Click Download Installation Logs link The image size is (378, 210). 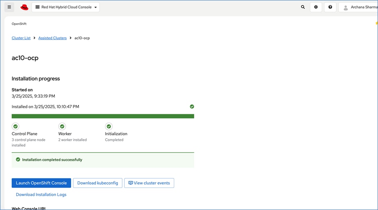point(41,195)
